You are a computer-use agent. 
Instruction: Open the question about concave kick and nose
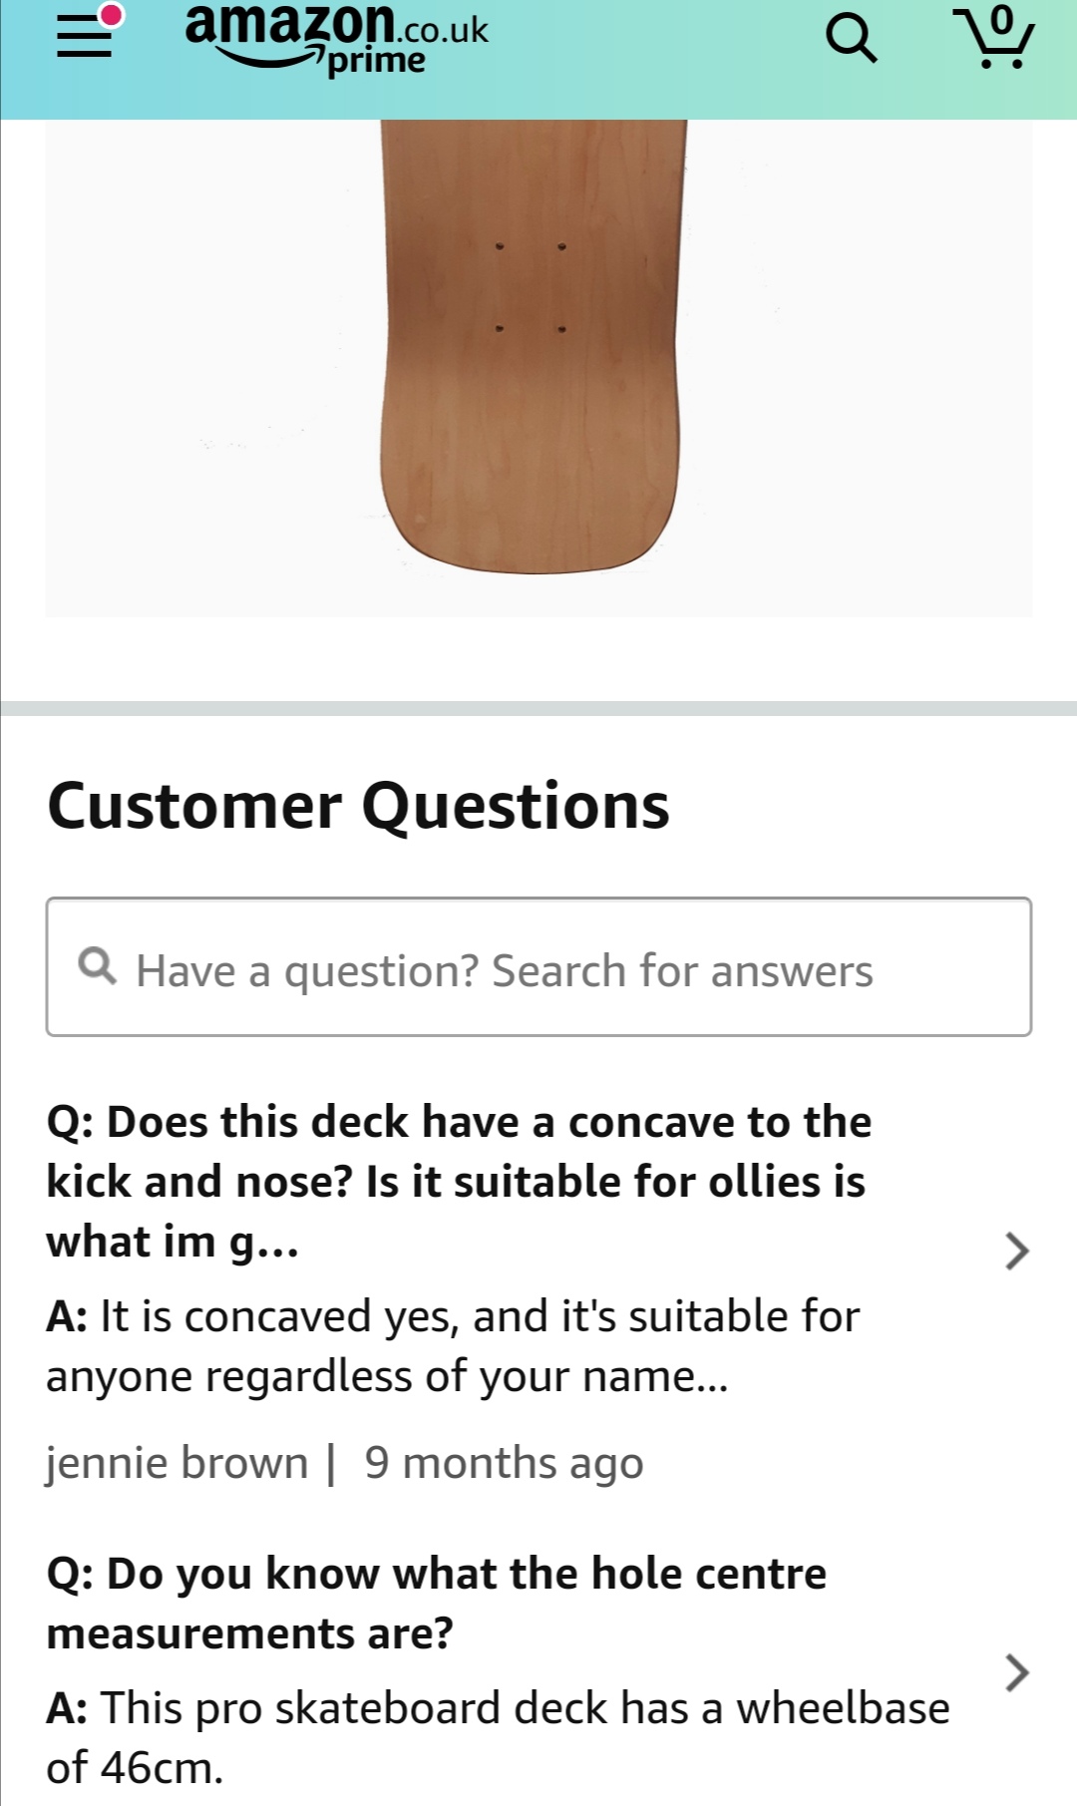point(459,1181)
